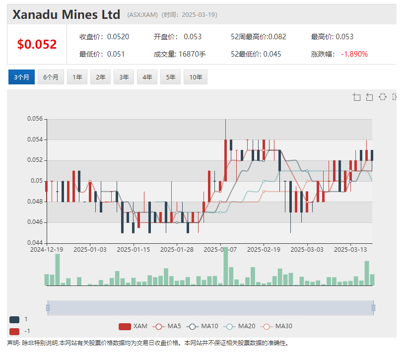Click the 2025-01-15 x-axis date label
This screenshot has width=405, height=356.
[x=134, y=250]
